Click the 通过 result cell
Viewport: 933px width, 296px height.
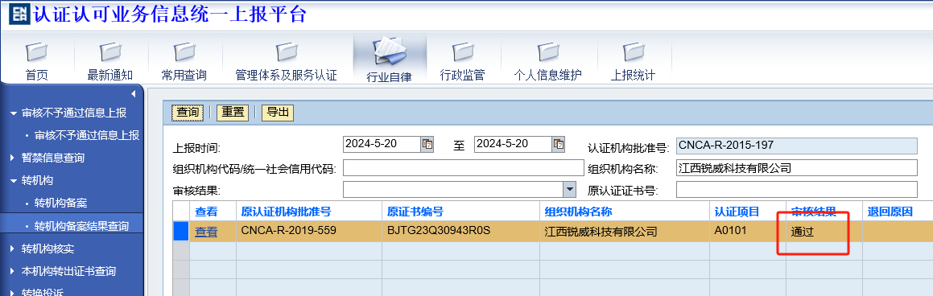coord(824,232)
